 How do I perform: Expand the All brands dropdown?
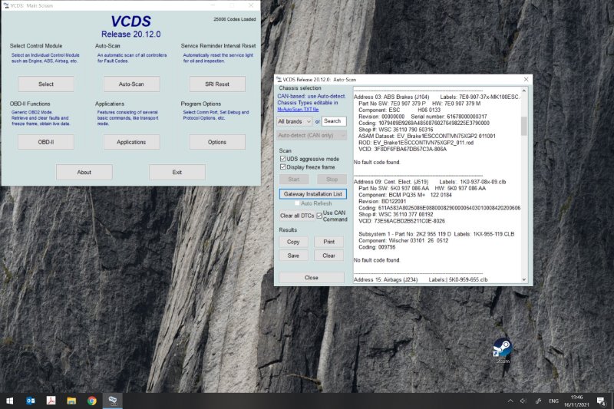[x=295, y=121]
